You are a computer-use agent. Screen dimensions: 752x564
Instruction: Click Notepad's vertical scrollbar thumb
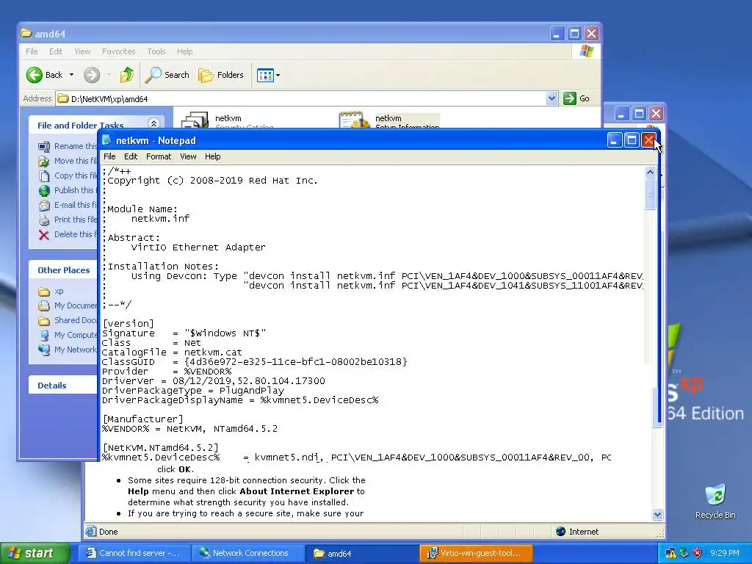click(x=651, y=193)
